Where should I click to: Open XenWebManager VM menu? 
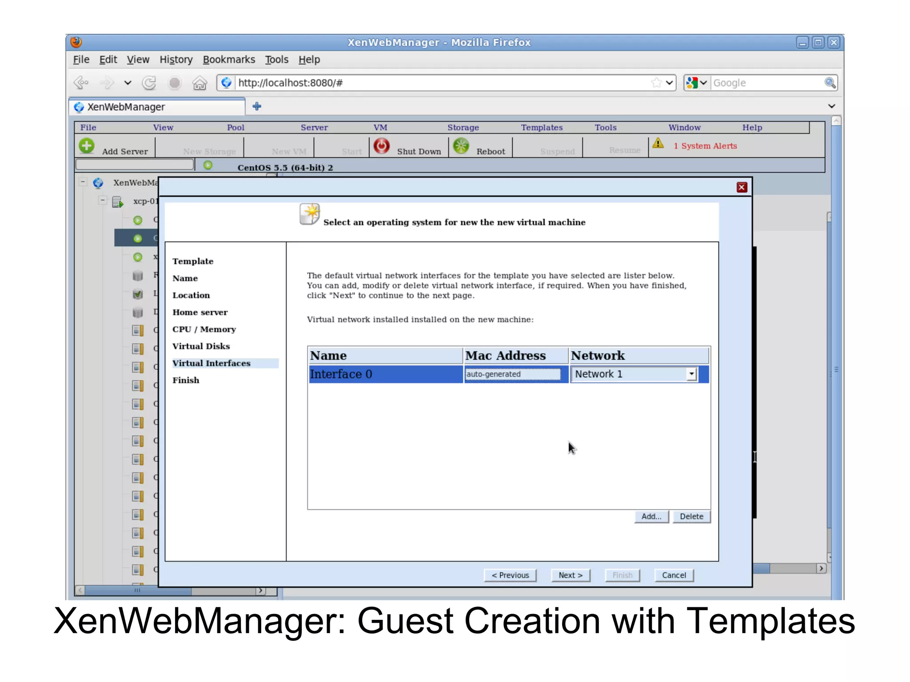point(380,127)
